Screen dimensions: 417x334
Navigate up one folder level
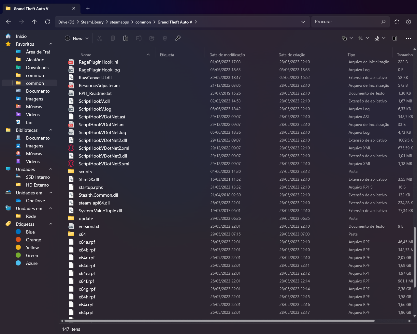tap(35, 22)
